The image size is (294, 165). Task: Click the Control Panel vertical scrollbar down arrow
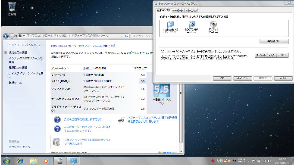pyautogui.click(x=181, y=152)
